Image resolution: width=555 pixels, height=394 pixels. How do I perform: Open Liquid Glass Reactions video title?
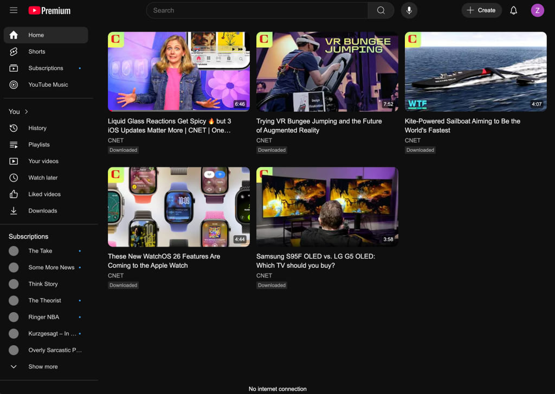pyautogui.click(x=169, y=126)
